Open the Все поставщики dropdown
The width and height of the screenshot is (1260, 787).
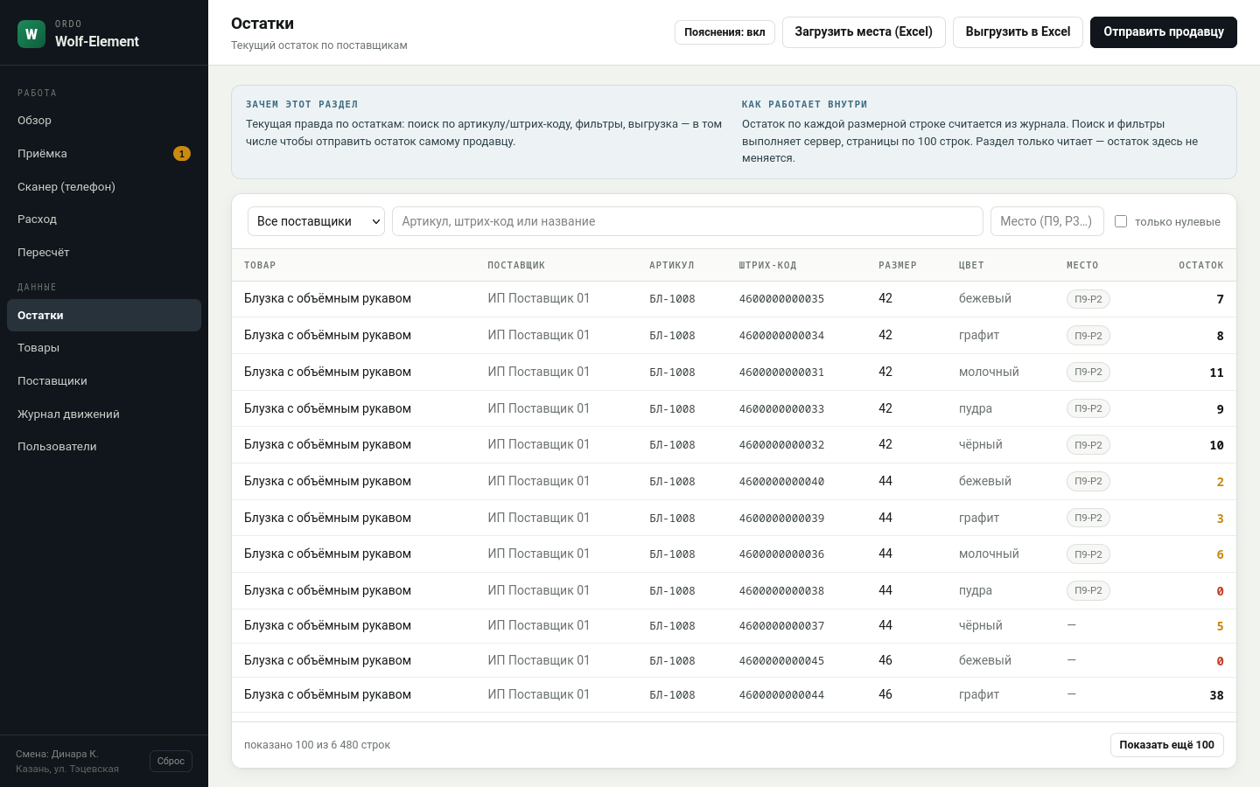pos(316,221)
